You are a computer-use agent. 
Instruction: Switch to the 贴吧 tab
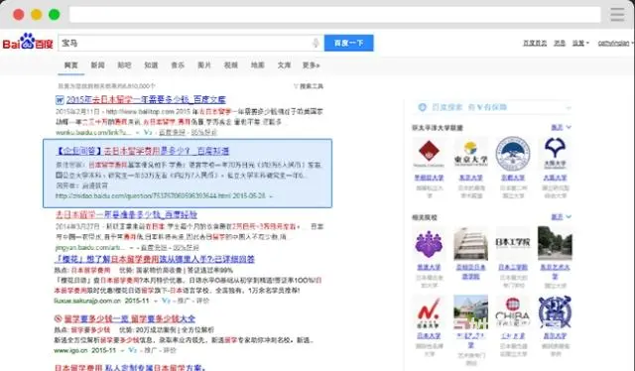[124, 65]
